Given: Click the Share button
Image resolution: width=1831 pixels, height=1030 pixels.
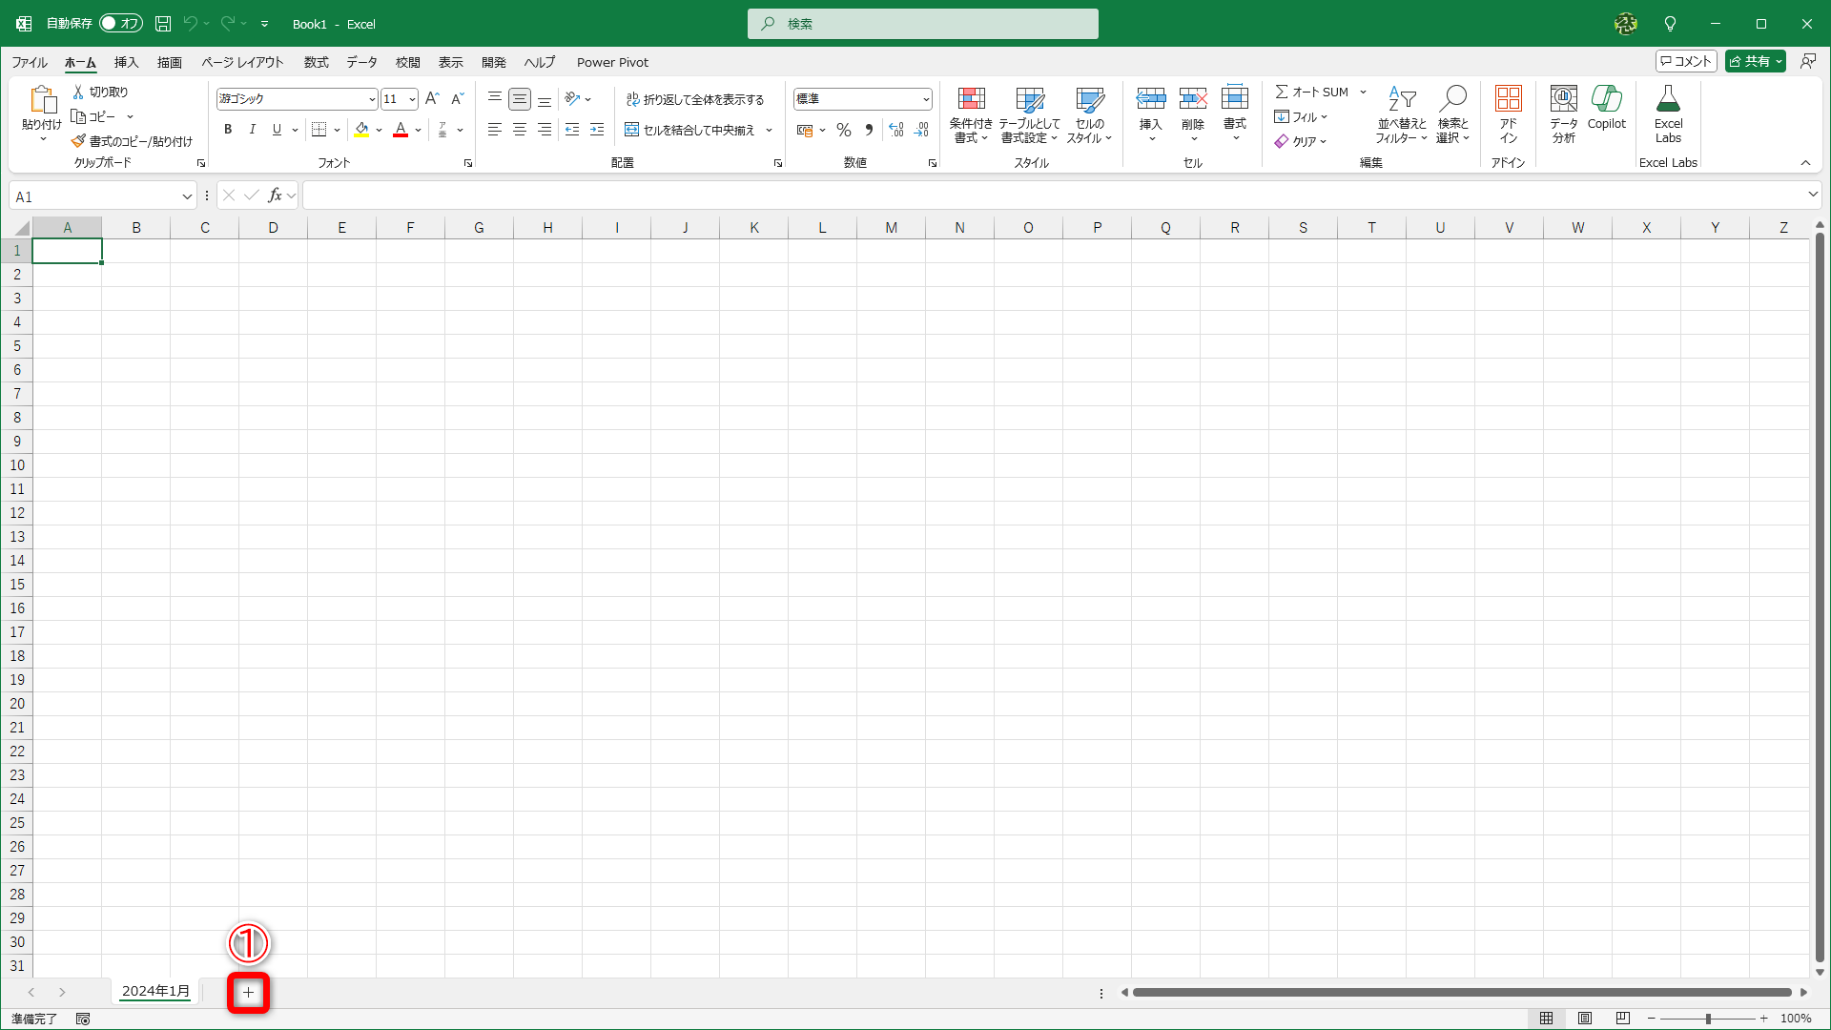Looking at the screenshot, I should coord(1750,61).
